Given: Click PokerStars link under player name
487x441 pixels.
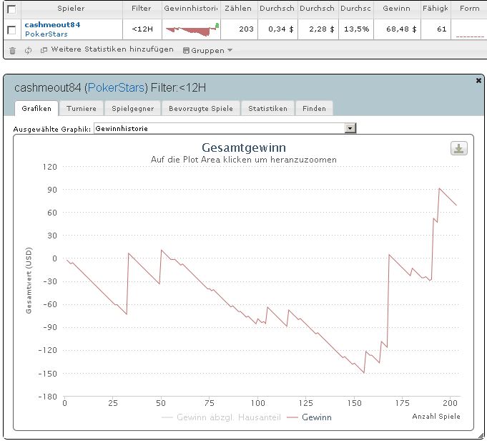Looking at the screenshot, I should pos(46,34).
